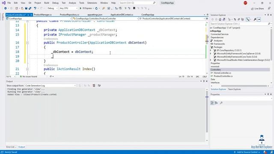Click the Bookmark toolbar icon

[x=134, y=8]
